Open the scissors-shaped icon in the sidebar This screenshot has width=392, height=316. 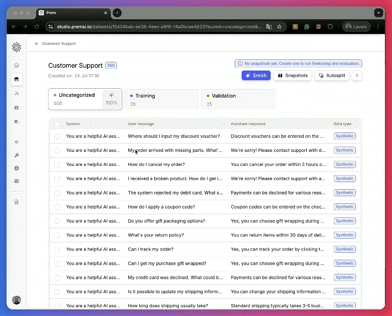click(17, 93)
